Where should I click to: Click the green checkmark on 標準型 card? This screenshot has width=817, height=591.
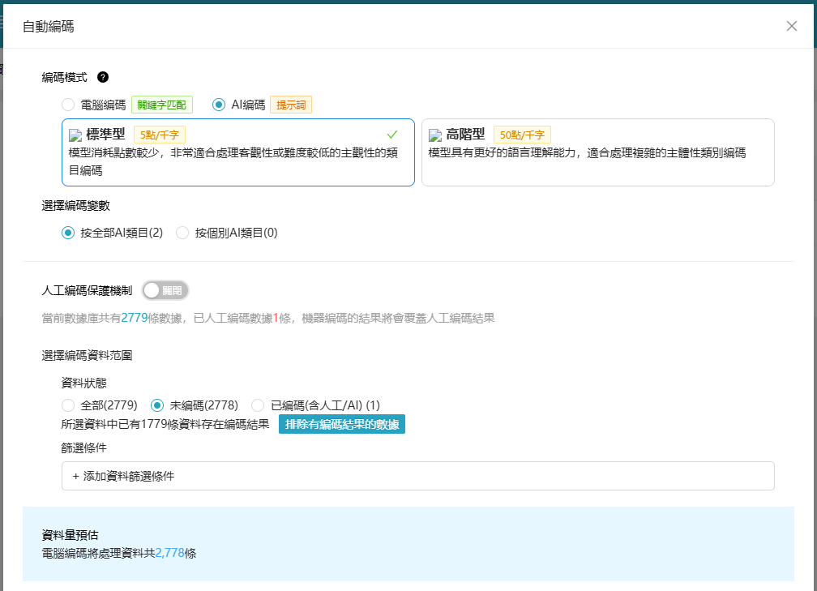pyautogui.click(x=392, y=135)
